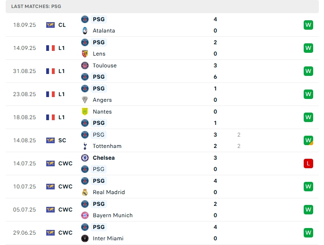Click the Atalanta club crest icon
324x245 pixels.
(85, 31)
